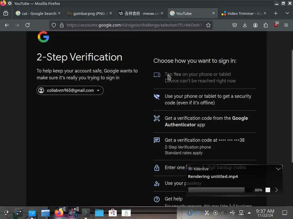The width and height of the screenshot is (293, 219).
Task: Open USB devices tray icon
Action: pyautogui.click(x=232, y=213)
